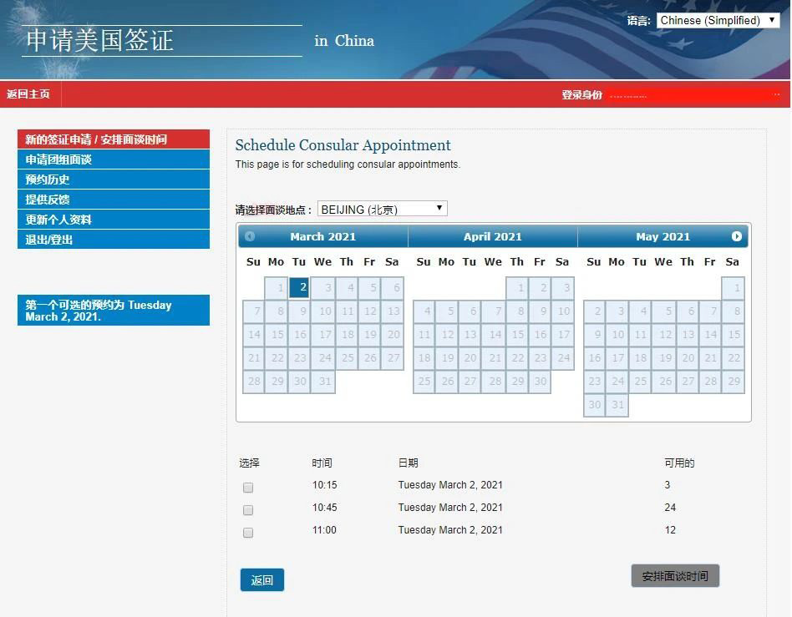The width and height of the screenshot is (792, 617).
Task: Click the 返回主页 link in the red bar
Action: click(x=28, y=94)
